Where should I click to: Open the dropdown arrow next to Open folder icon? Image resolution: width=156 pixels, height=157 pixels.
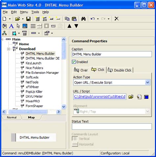coord(23,19)
